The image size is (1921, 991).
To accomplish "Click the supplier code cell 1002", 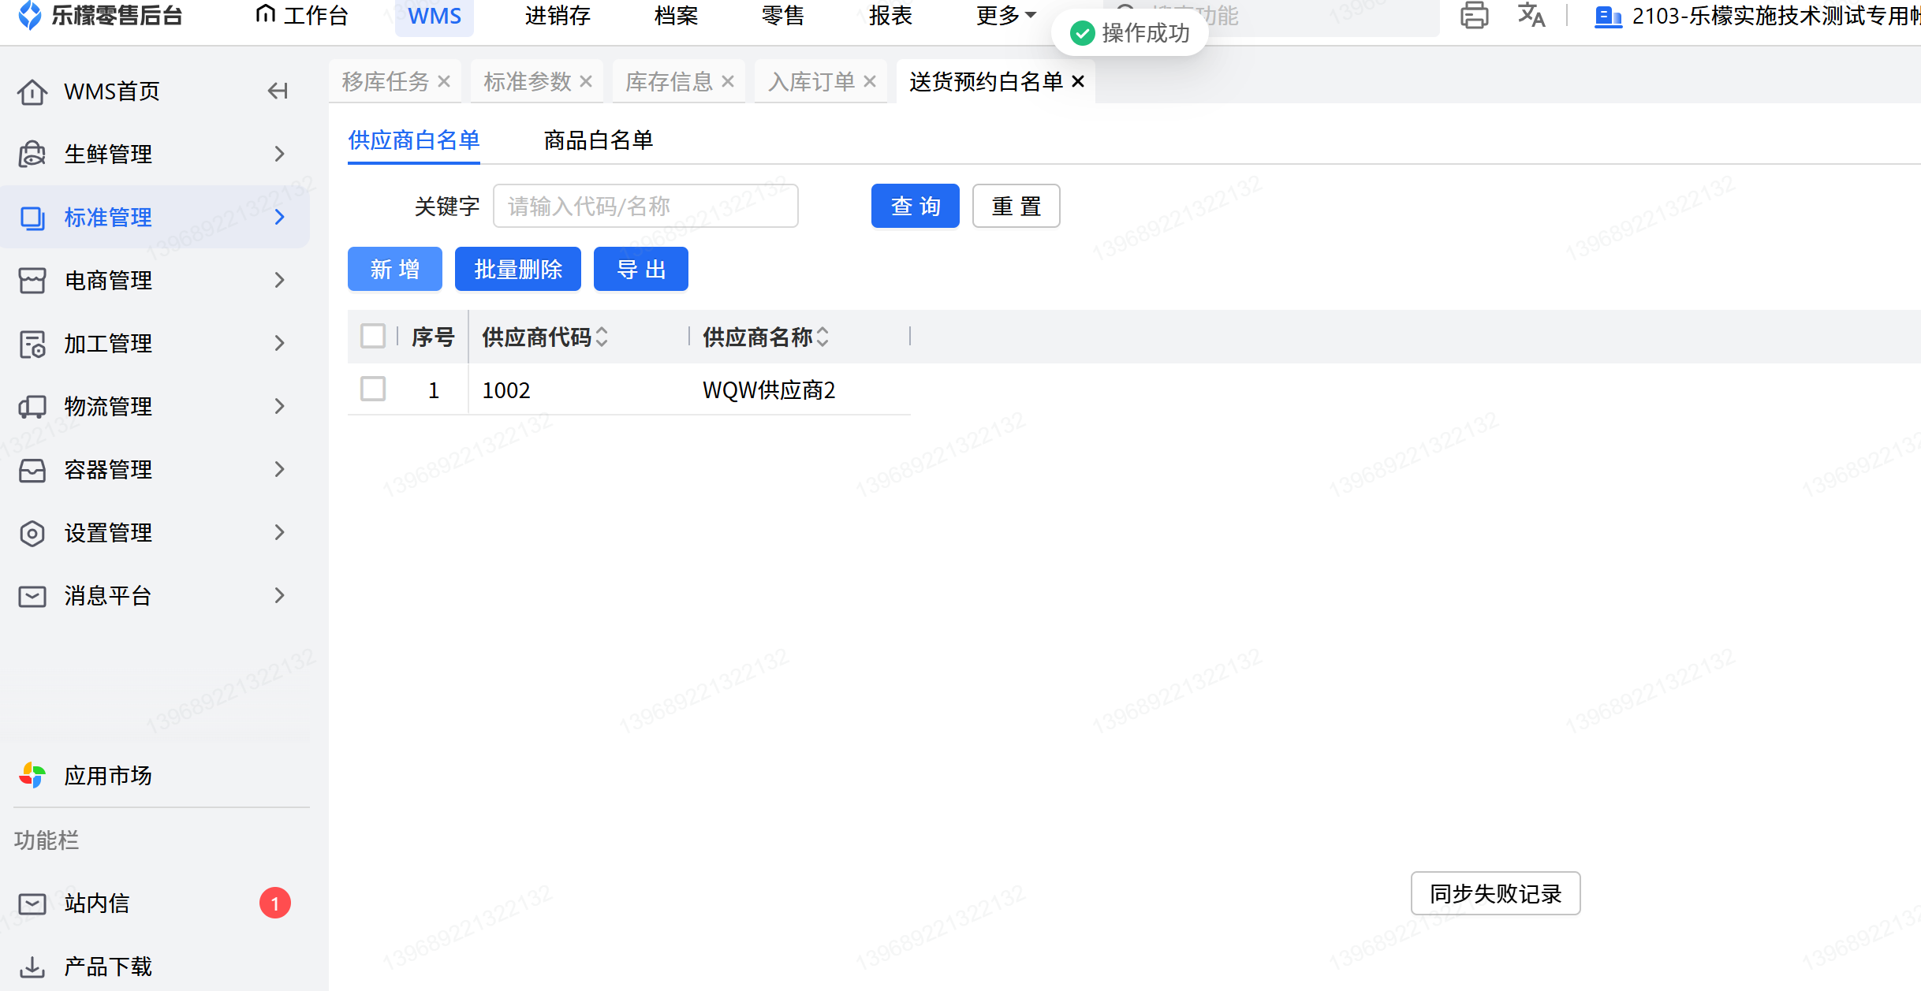I will pos(506,390).
